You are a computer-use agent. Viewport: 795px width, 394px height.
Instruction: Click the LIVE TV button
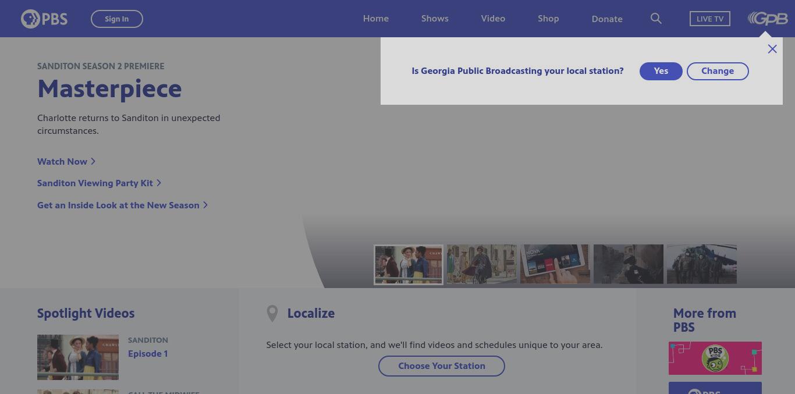[x=710, y=19]
